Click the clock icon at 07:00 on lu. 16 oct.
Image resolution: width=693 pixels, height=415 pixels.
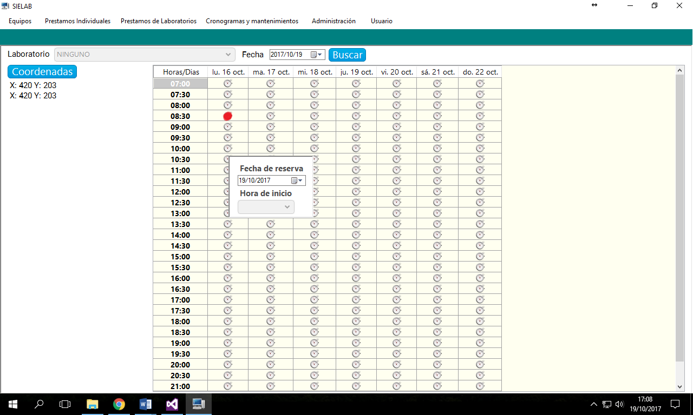[x=228, y=84]
